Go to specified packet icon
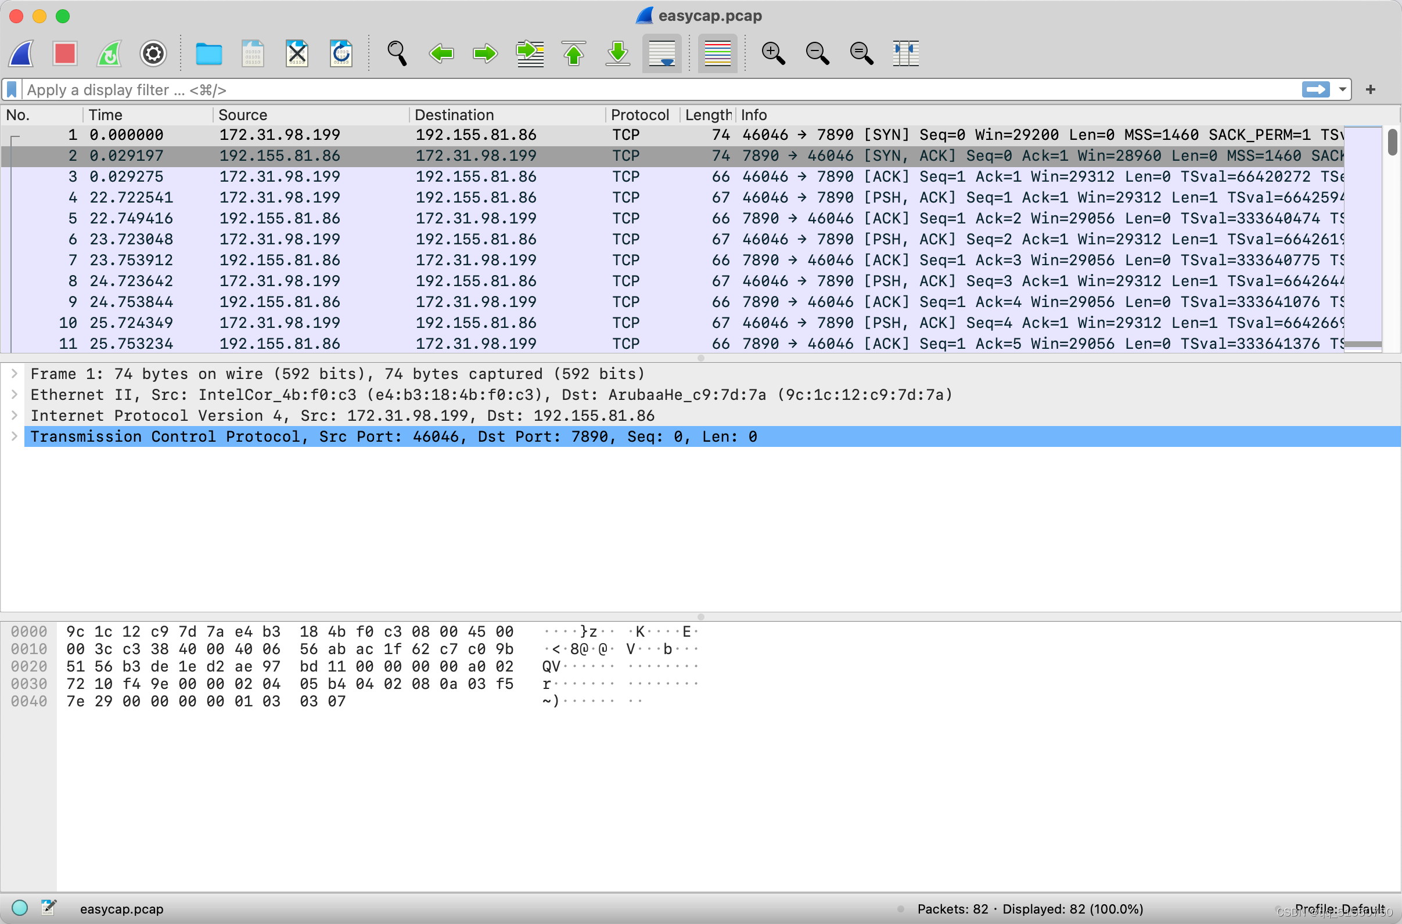 530,53
